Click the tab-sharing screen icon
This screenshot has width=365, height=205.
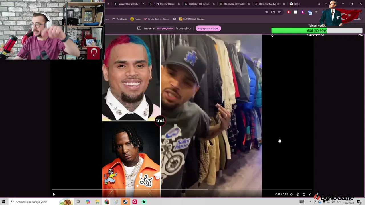(x=139, y=28)
